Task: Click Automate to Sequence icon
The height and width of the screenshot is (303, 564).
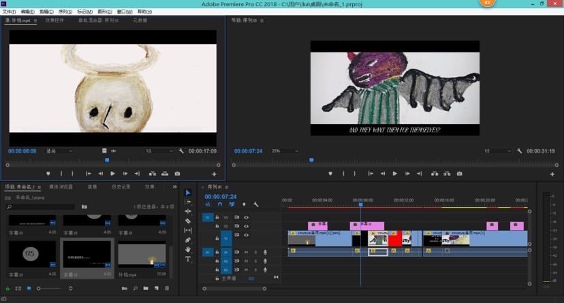Action: (x=125, y=288)
